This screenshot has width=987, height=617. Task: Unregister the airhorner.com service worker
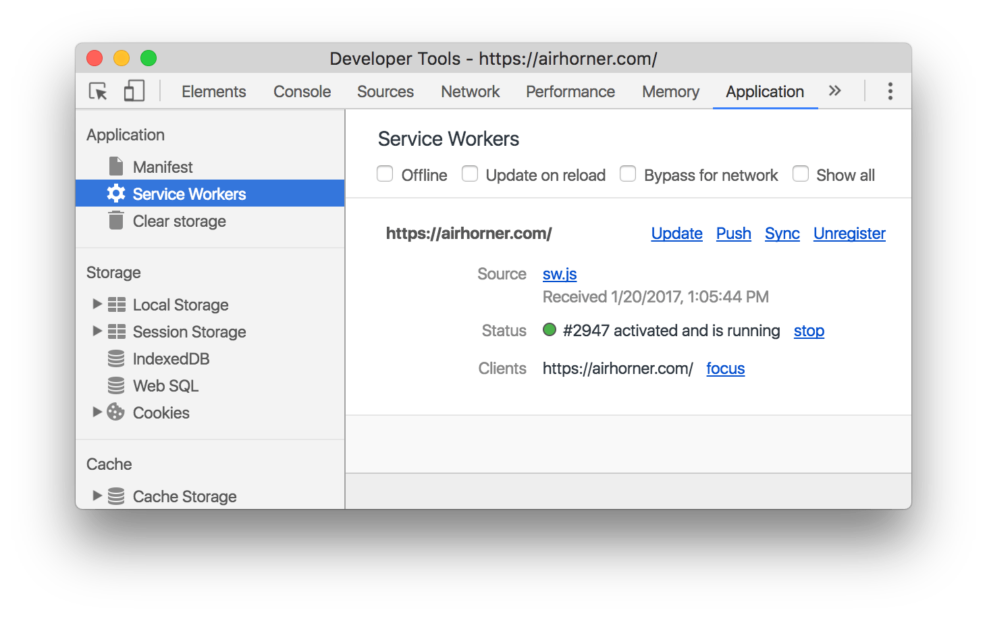[849, 233]
